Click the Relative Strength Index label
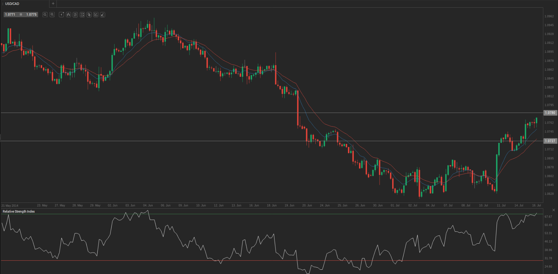Viewport: 558px width, 274px height. [19, 211]
